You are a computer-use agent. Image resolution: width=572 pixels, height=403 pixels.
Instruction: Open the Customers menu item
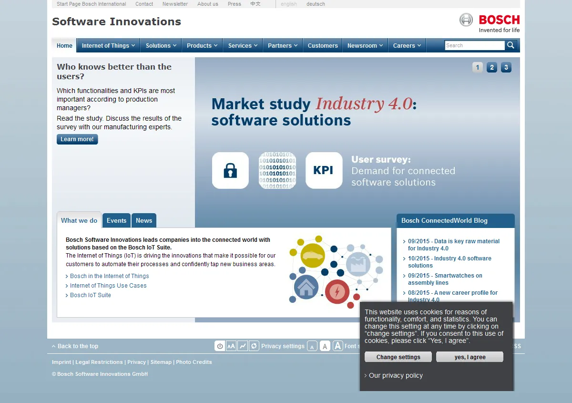click(323, 46)
